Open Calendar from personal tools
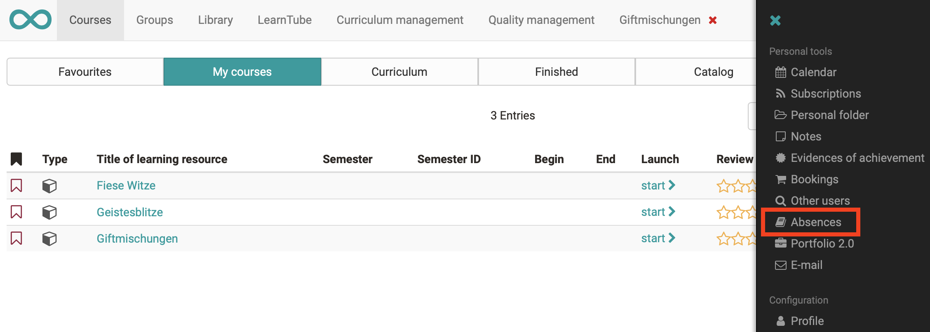This screenshot has height=332, width=930. click(813, 72)
